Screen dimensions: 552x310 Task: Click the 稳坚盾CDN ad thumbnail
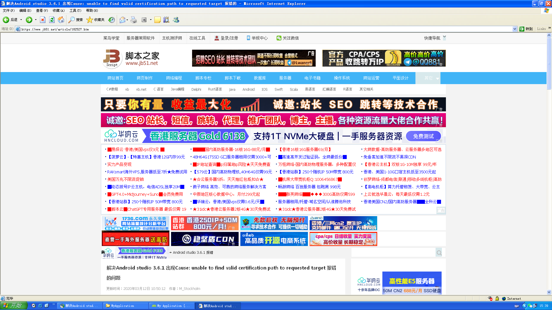pos(205,239)
